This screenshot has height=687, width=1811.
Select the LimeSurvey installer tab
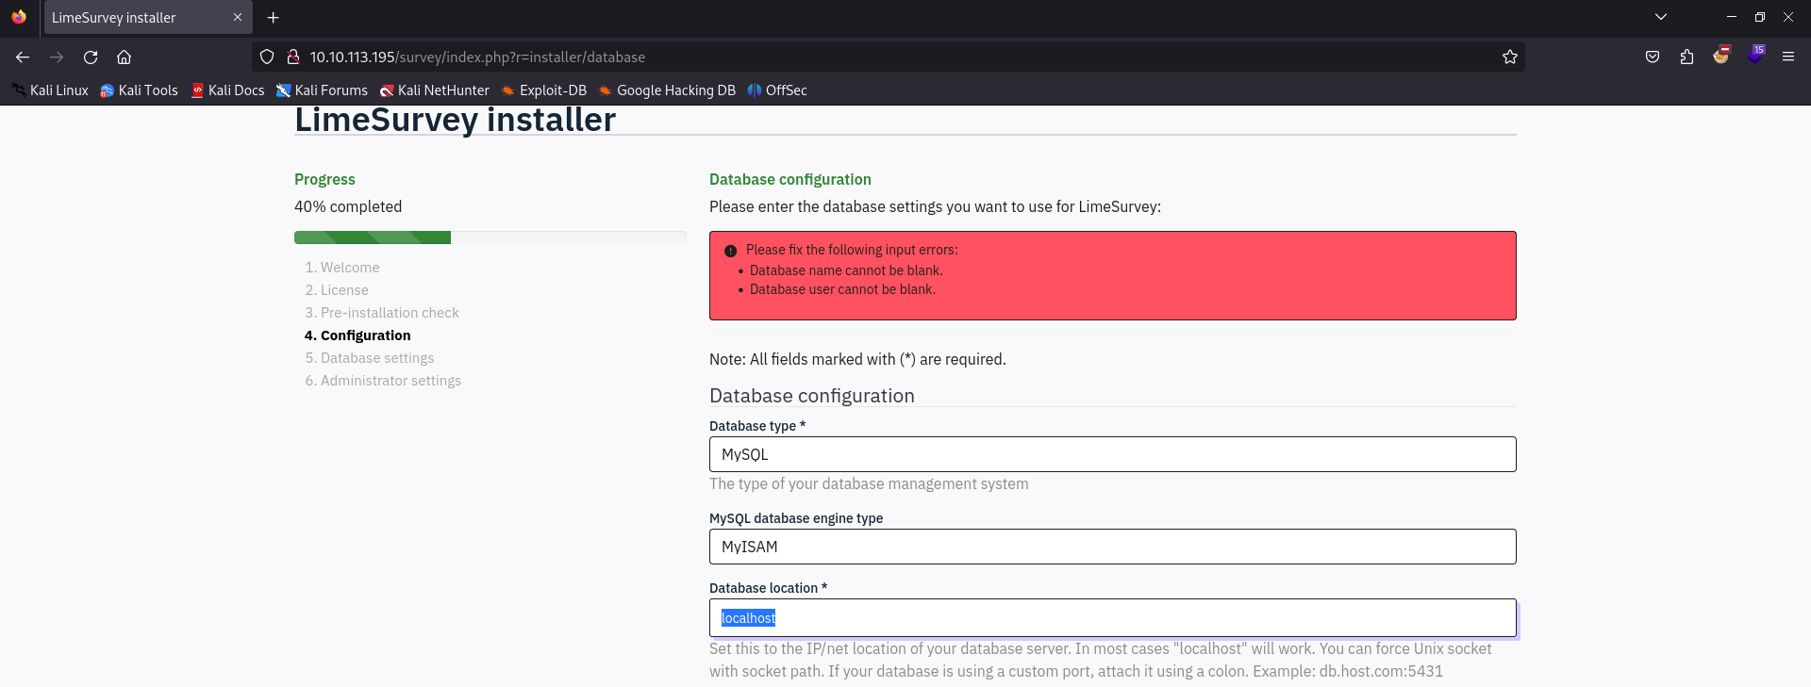click(x=132, y=18)
